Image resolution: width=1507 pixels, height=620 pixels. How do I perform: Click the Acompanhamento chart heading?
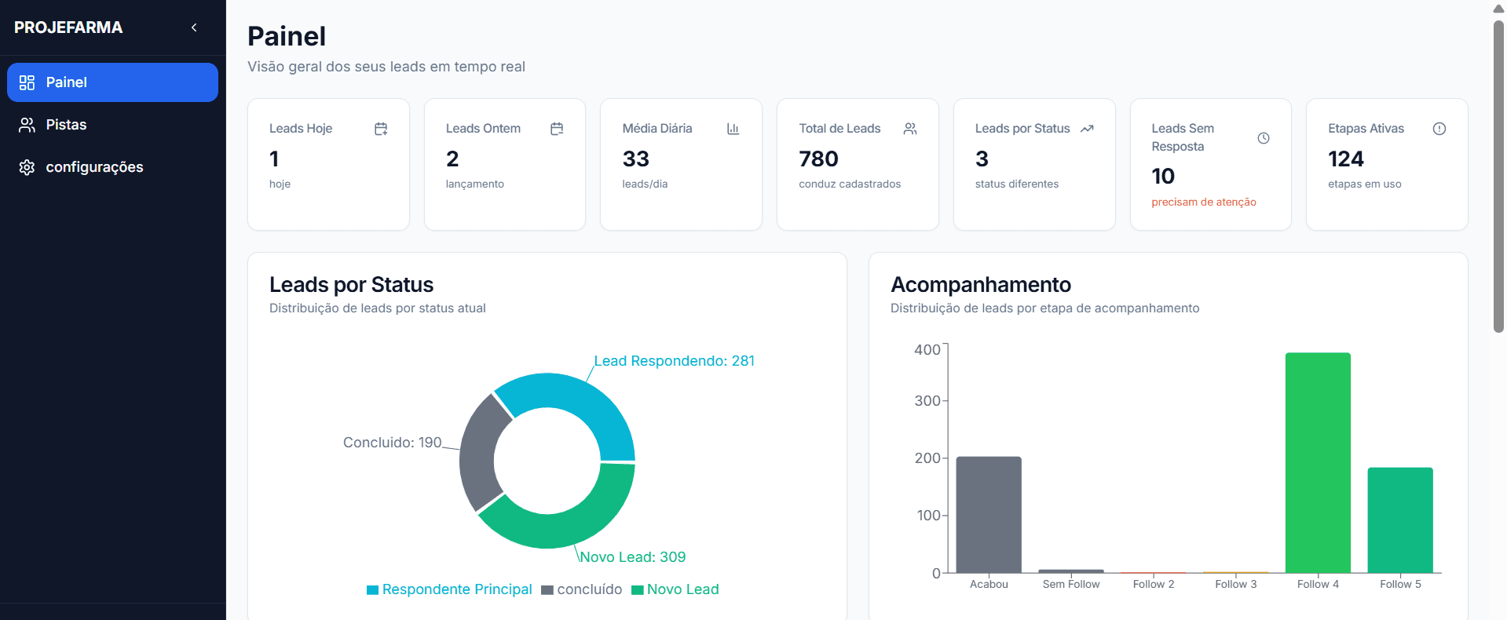981,285
